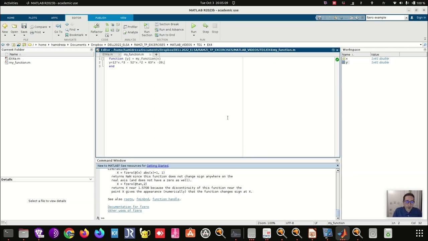Click Run and Advance
This screenshot has width=428, height=241.
click(x=169, y=29)
